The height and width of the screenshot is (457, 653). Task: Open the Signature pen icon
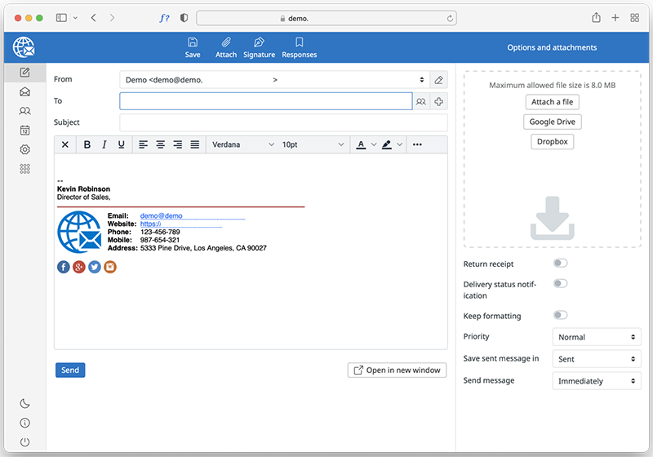[x=259, y=42]
